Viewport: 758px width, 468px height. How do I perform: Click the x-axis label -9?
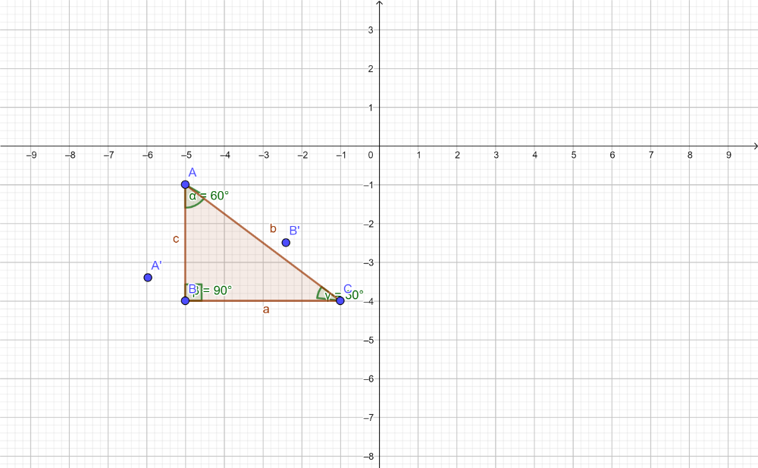pyautogui.click(x=31, y=155)
